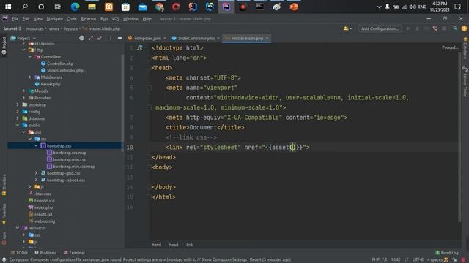Viewport: 469px width, 263px height.
Task: Expand the bootstrap folder
Action: [18, 104]
